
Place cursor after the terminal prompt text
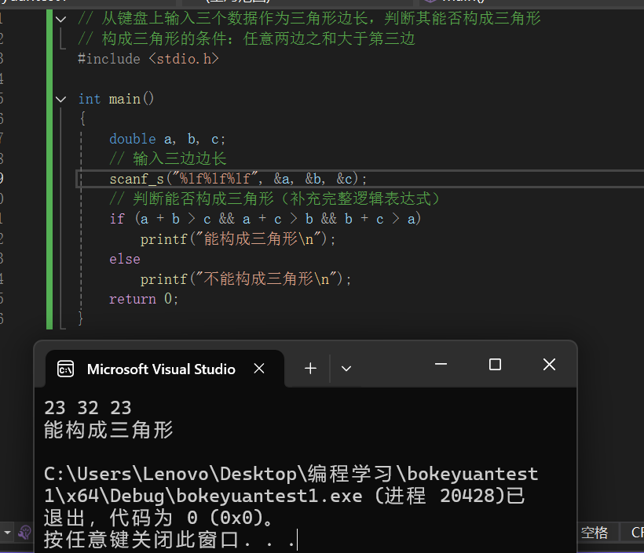296,539
